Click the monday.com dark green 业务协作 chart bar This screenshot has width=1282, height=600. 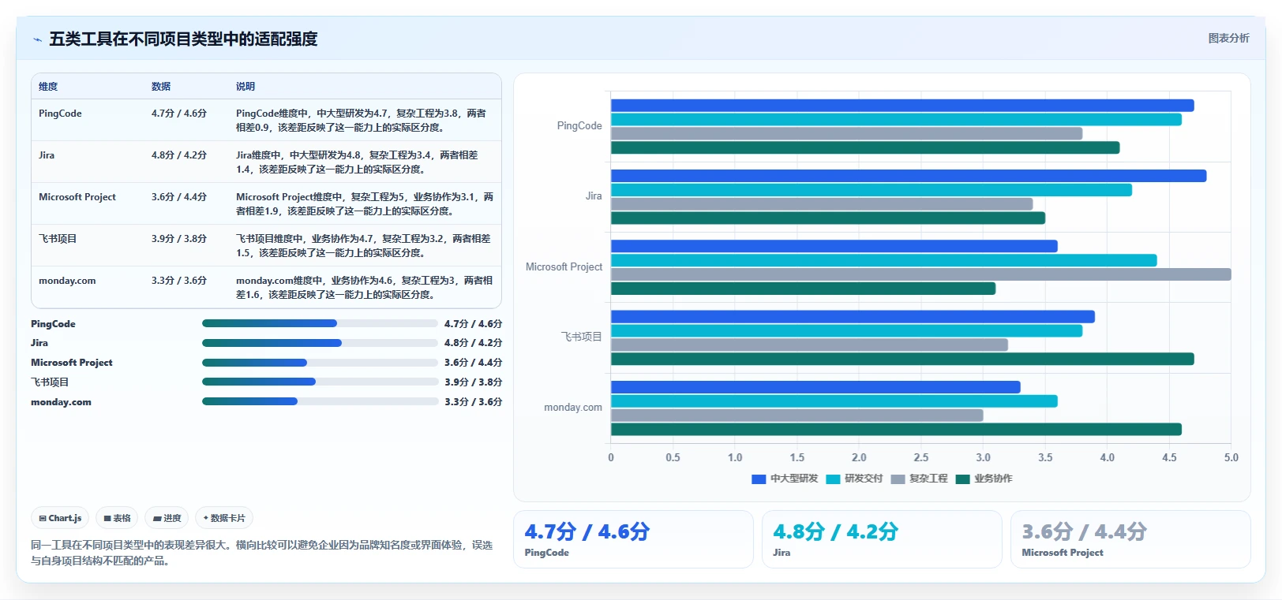(x=896, y=430)
